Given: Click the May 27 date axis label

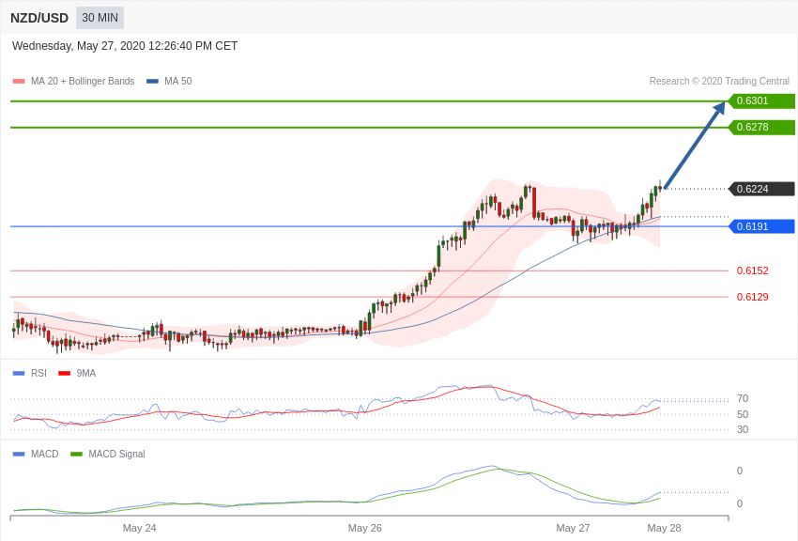Looking at the screenshot, I should pos(573,528).
